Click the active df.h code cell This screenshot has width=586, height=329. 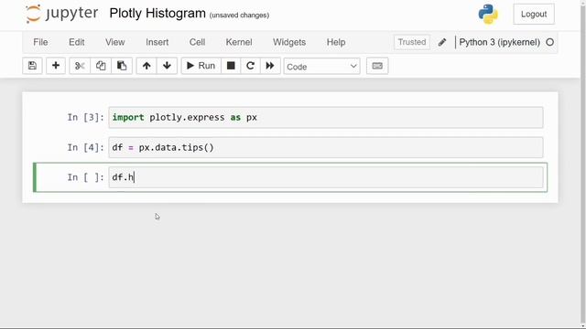pyautogui.click(x=326, y=177)
